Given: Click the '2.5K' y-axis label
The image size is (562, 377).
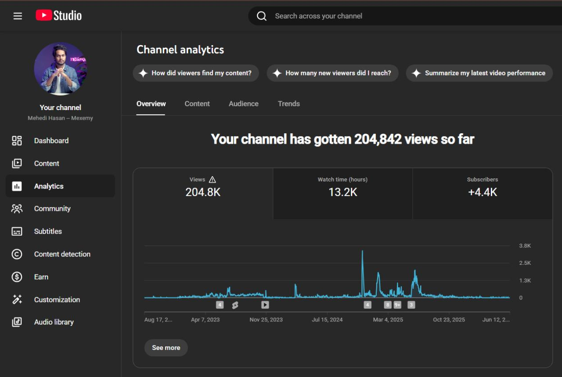Looking at the screenshot, I should point(525,263).
